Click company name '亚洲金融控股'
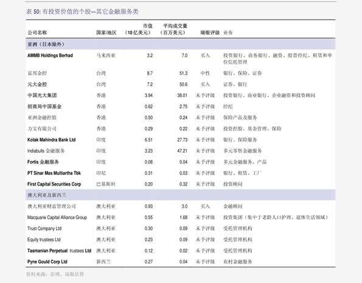 point(42,118)
